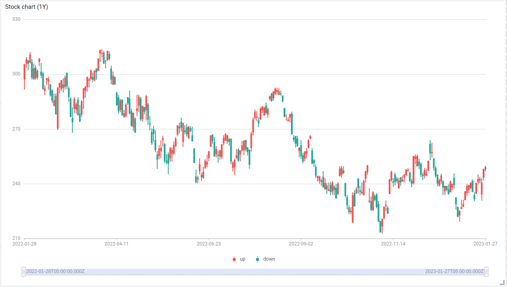507x287 pixels.
Task: Click the range start text 2022-01-28T05:00:00.000Z
Action: pos(55,271)
